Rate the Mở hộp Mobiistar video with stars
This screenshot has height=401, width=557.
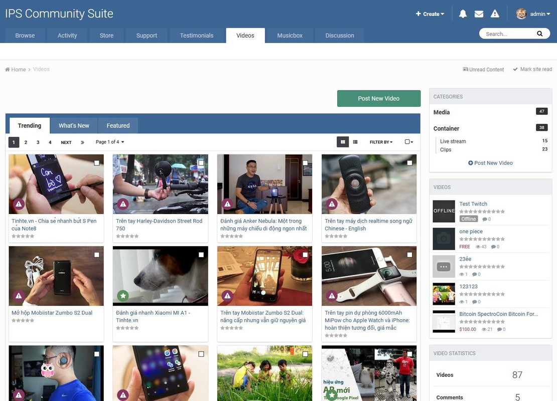pos(23,320)
